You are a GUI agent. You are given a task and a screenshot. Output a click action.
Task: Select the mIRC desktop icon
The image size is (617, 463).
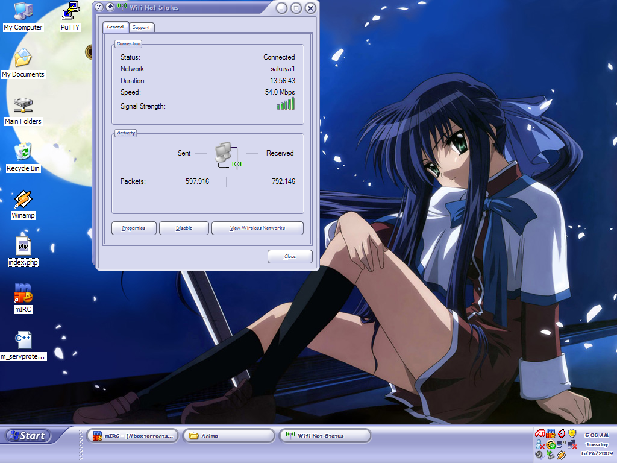23,299
